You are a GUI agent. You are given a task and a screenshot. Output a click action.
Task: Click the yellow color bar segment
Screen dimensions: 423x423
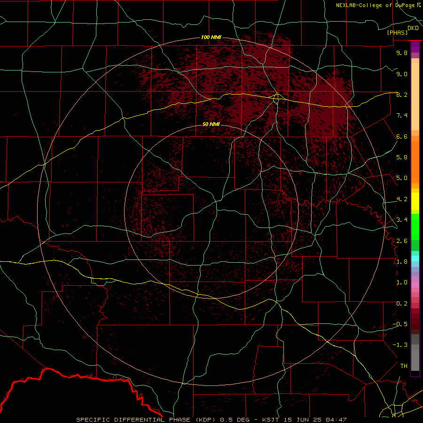415,201
